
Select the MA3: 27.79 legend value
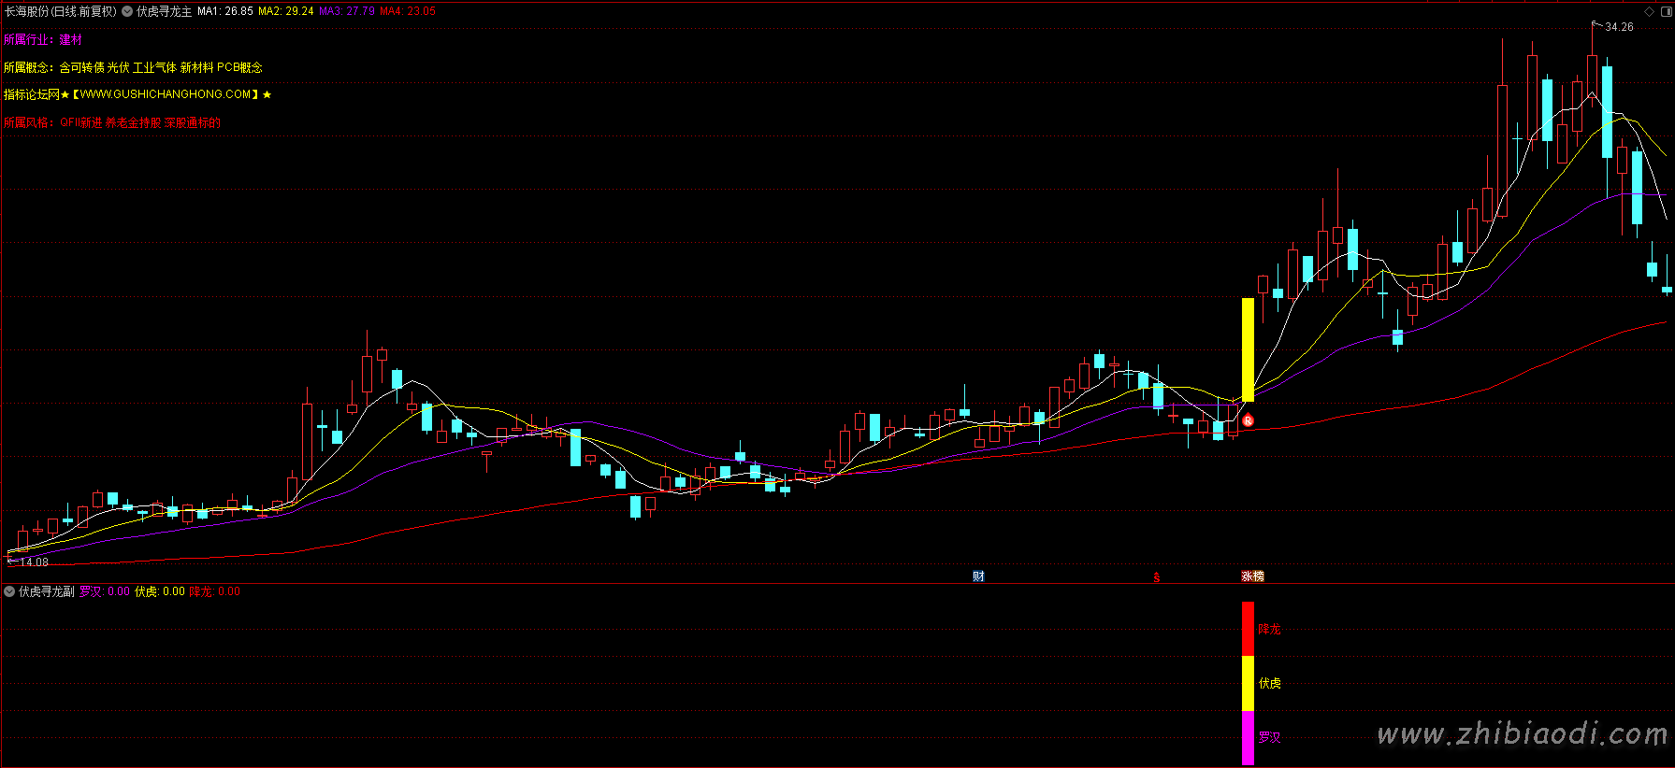point(347,11)
